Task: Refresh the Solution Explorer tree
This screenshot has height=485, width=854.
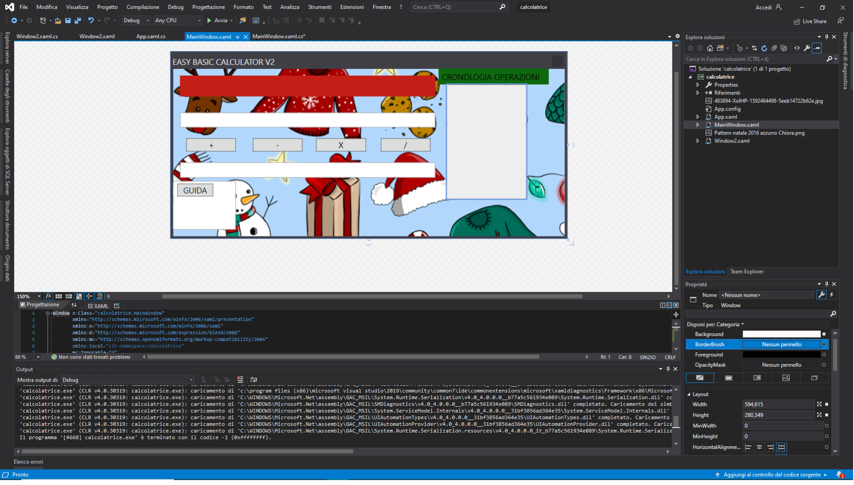Action: pyautogui.click(x=764, y=48)
